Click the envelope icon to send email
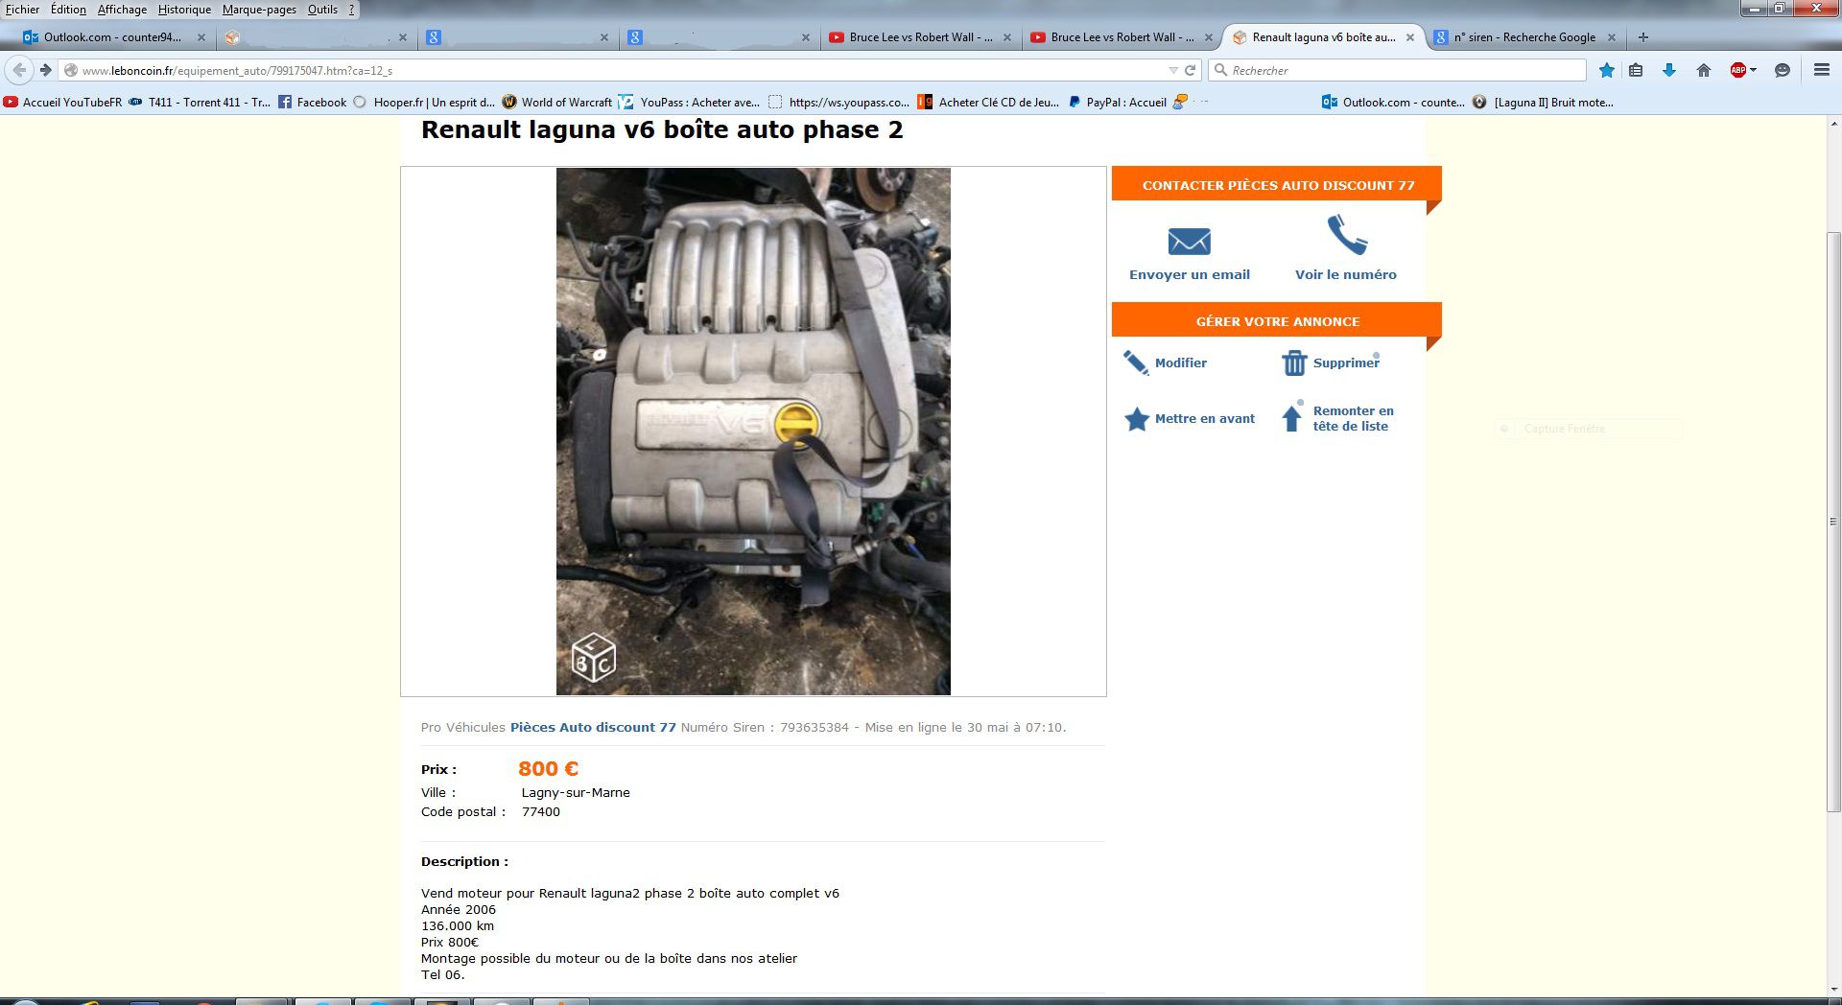1842x1005 pixels. coord(1189,241)
